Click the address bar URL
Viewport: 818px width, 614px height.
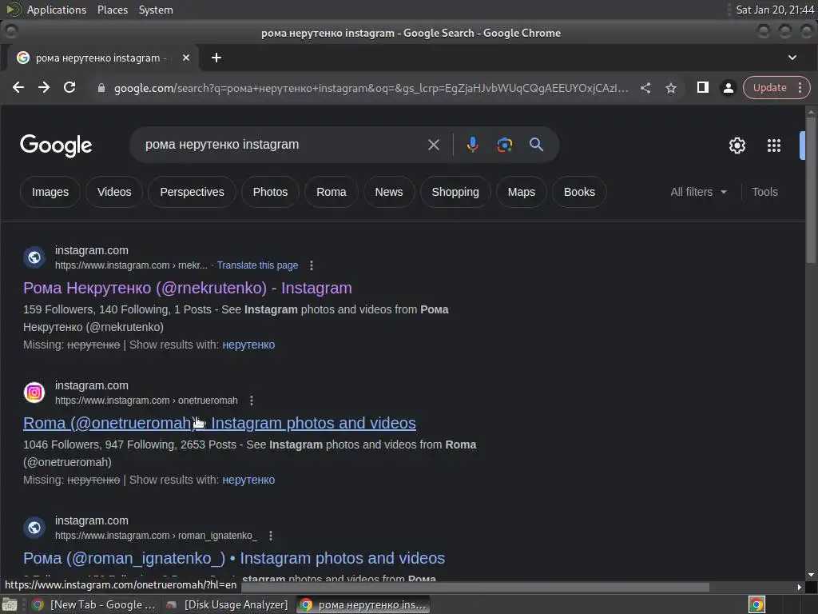[371, 88]
